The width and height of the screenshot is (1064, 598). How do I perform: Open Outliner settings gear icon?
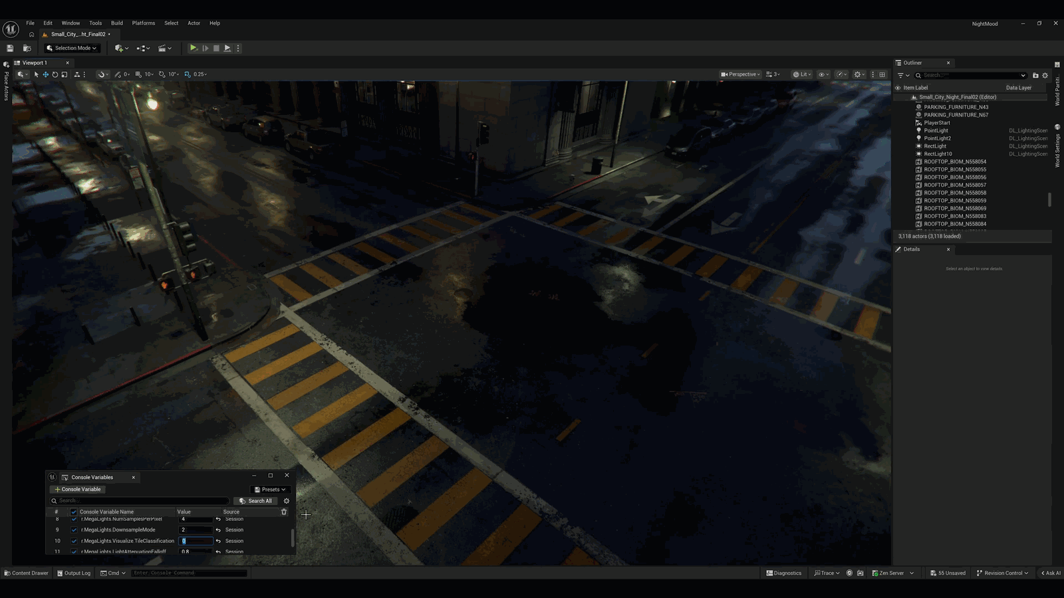(1045, 75)
